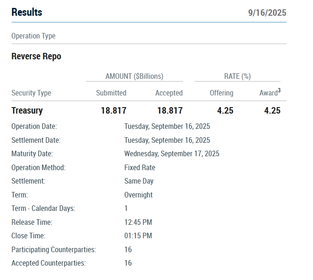313x280 pixels.
Task: Click the Security Type column header
Action: (x=31, y=93)
